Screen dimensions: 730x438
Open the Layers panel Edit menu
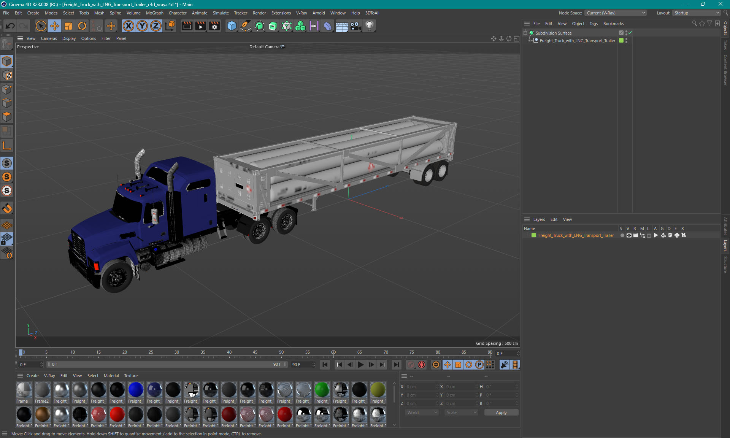(554, 219)
